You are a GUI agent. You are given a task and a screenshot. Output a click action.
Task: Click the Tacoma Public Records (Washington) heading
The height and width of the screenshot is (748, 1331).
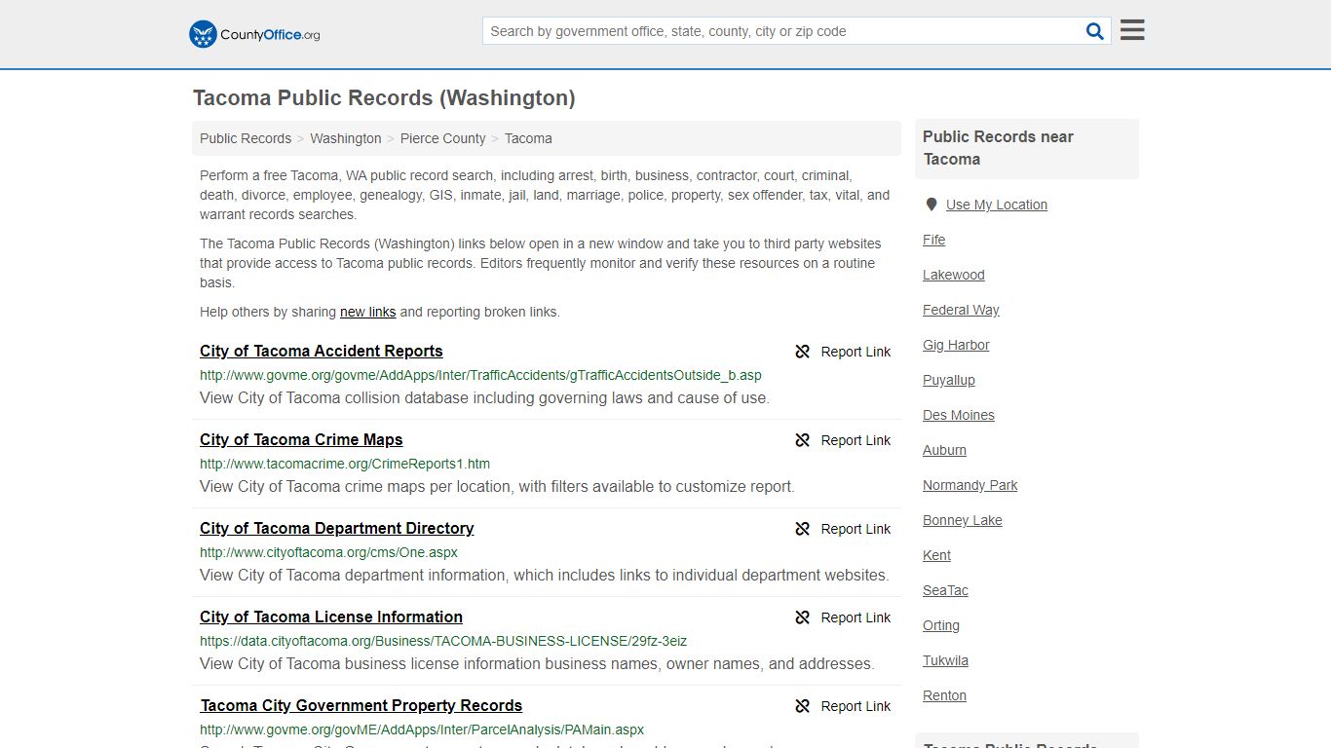(x=384, y=98)
